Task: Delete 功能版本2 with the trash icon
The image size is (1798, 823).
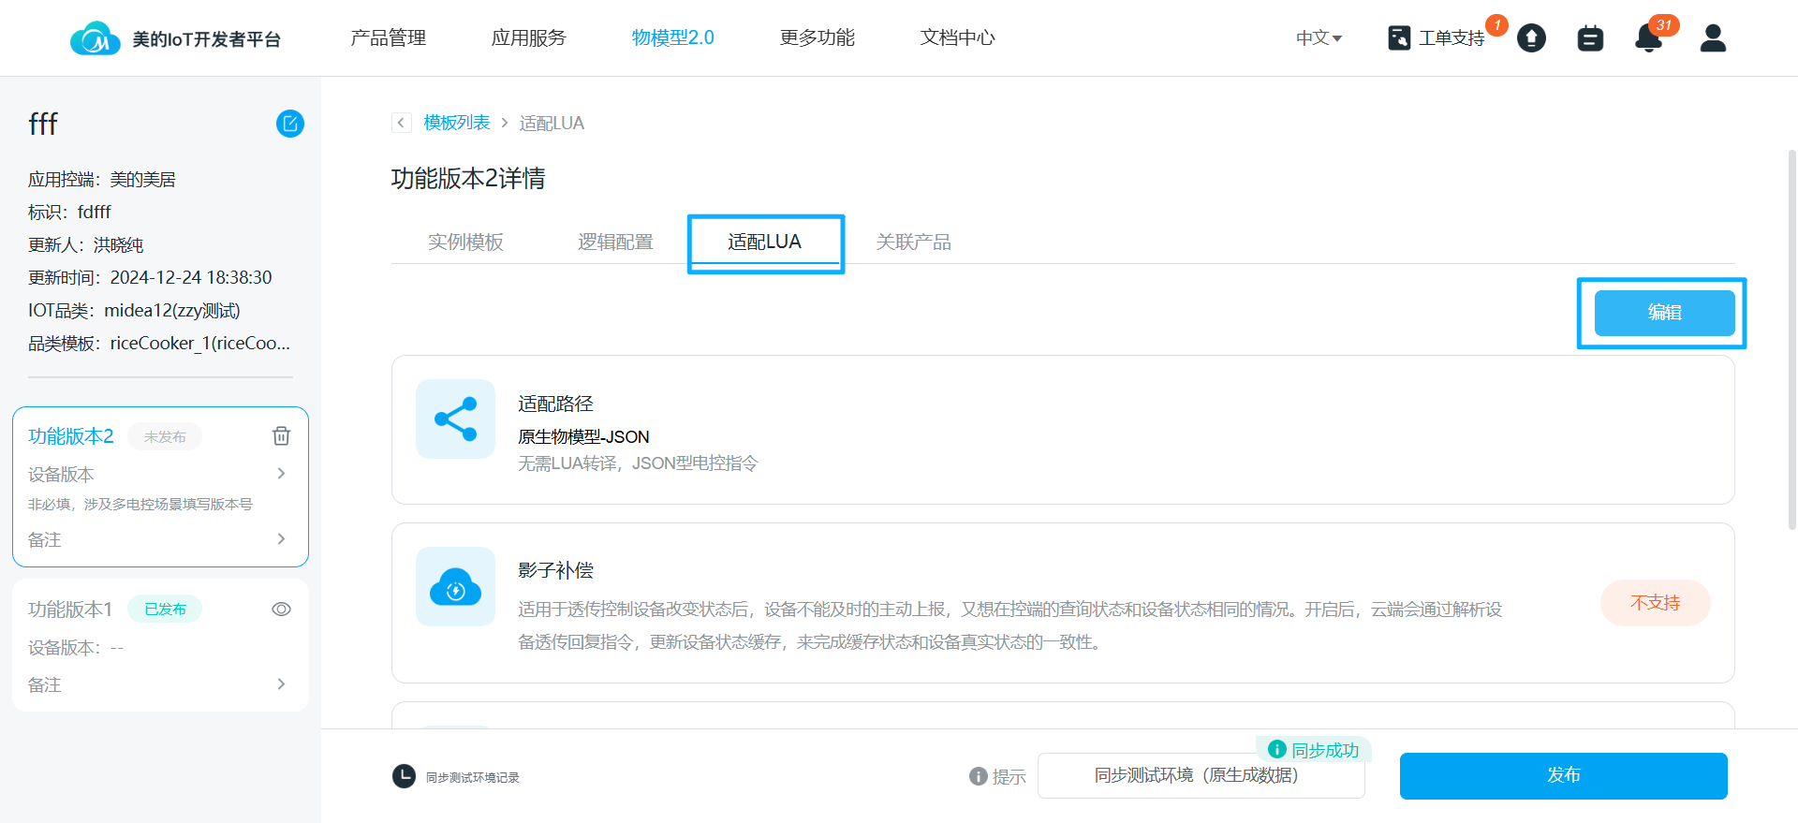Action: click(281, 436)
